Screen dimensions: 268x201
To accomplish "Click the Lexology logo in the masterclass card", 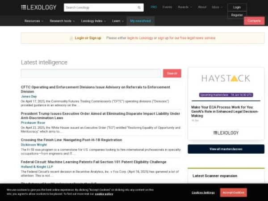I will pos(226,133).
